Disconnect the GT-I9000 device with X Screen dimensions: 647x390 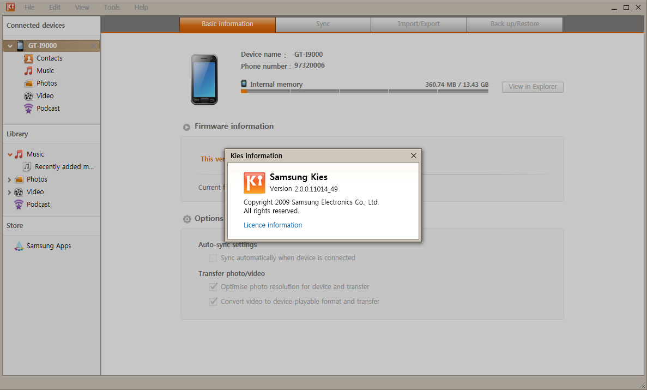[94, 45]
